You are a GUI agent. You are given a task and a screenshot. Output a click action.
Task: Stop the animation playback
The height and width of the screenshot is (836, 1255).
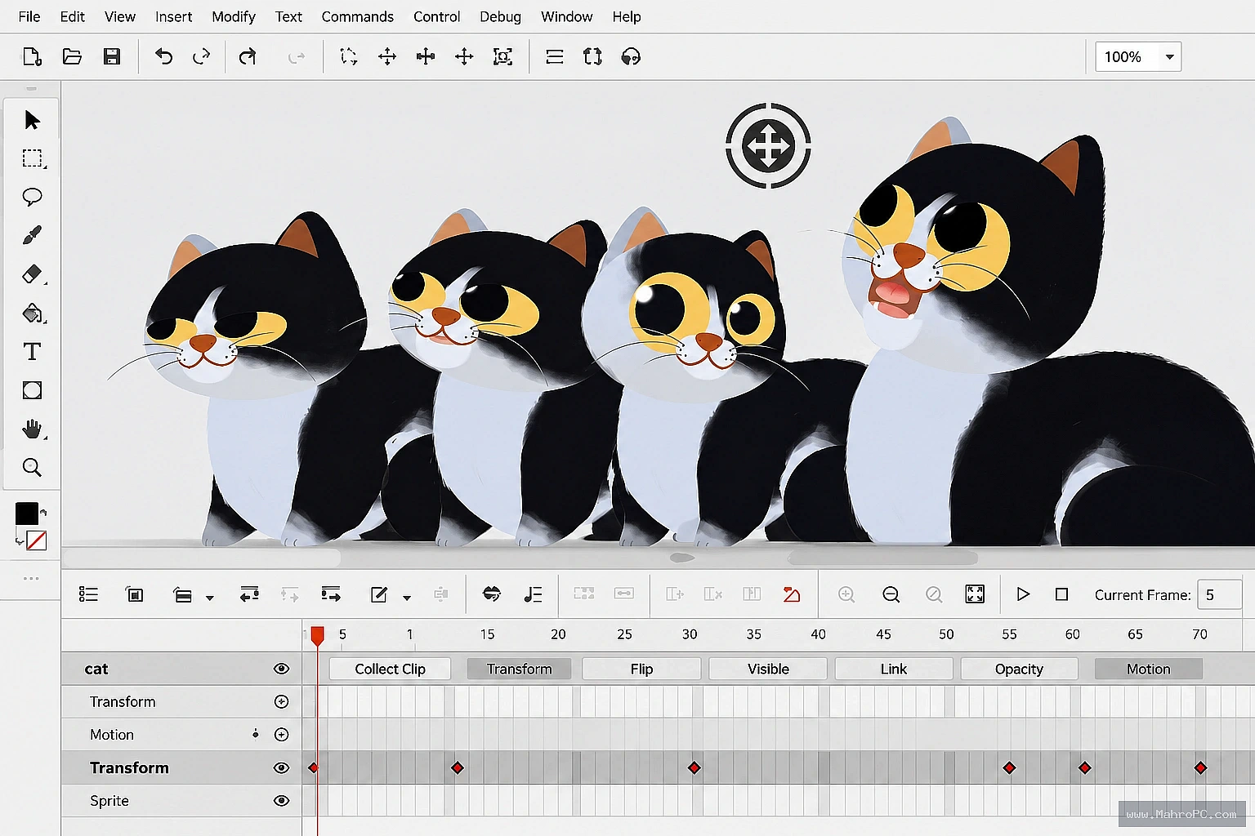pyautogui.click(x=1061, y=594)
